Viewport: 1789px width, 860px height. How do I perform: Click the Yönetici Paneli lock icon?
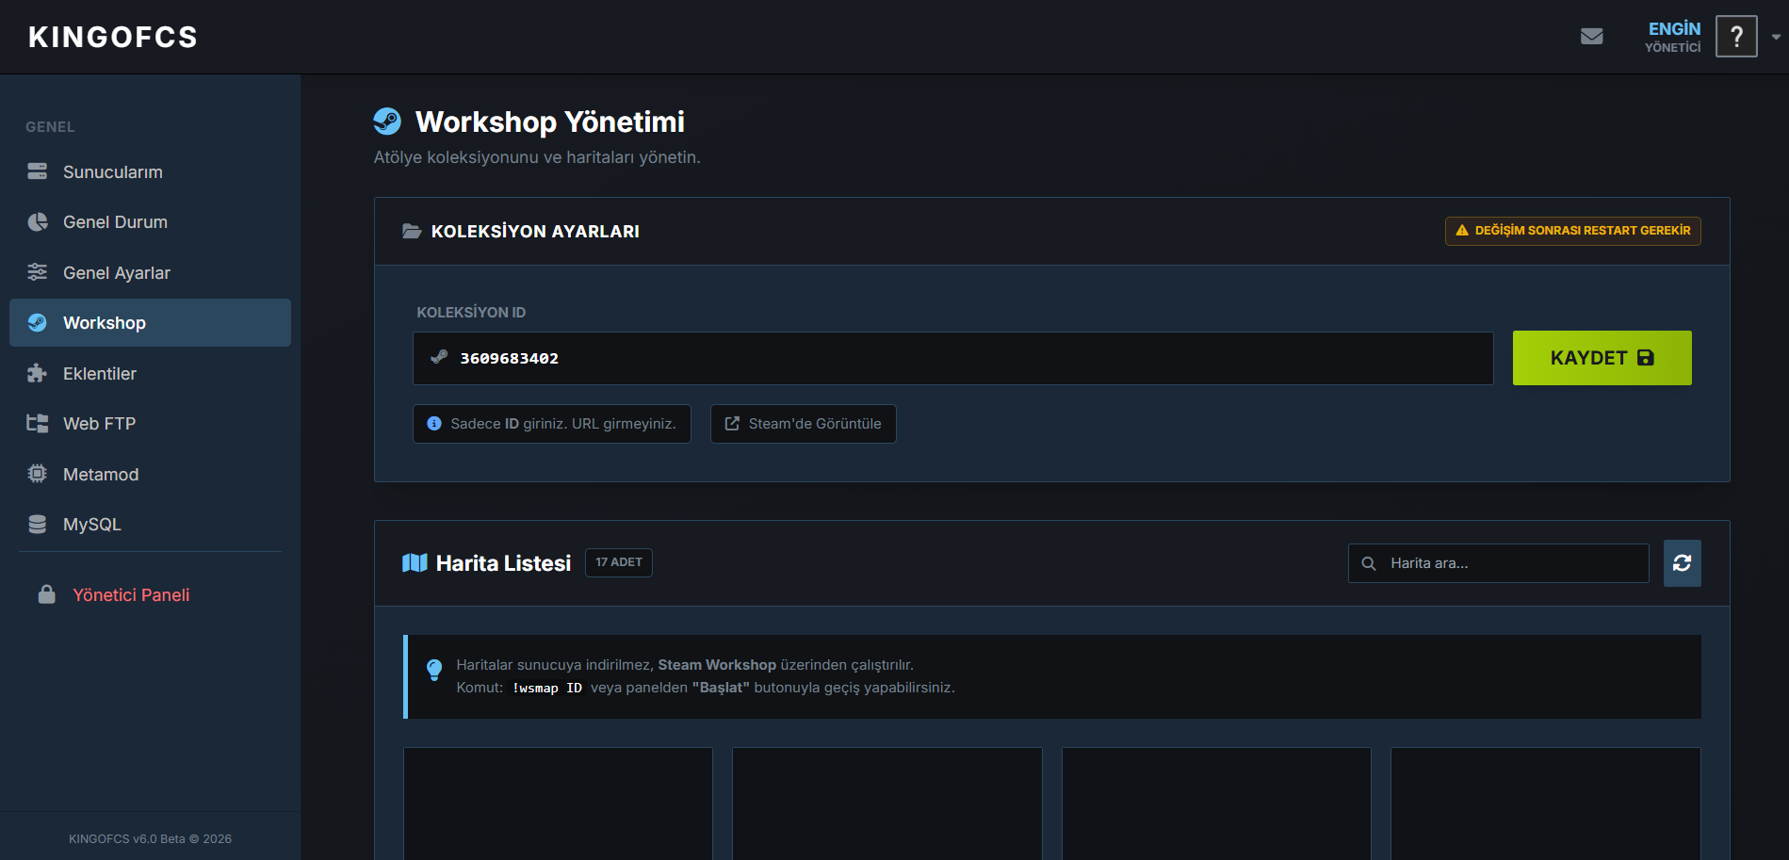[46, 594]
